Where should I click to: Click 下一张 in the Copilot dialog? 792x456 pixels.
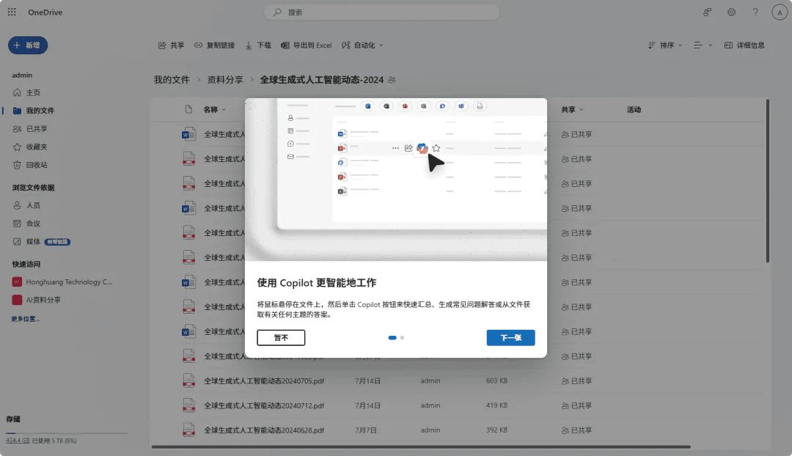coord(510,338)
